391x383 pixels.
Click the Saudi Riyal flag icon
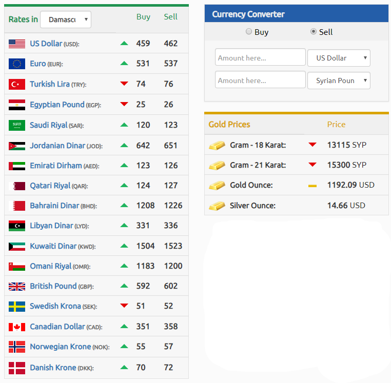click(17, 125)
